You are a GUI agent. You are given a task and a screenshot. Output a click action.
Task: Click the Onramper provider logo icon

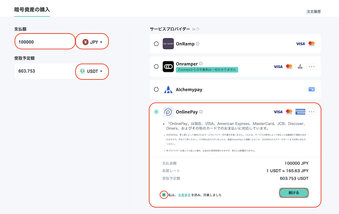point(168,67)
